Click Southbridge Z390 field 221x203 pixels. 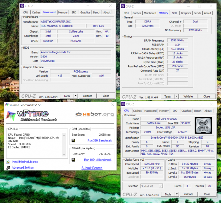point(76,36)
